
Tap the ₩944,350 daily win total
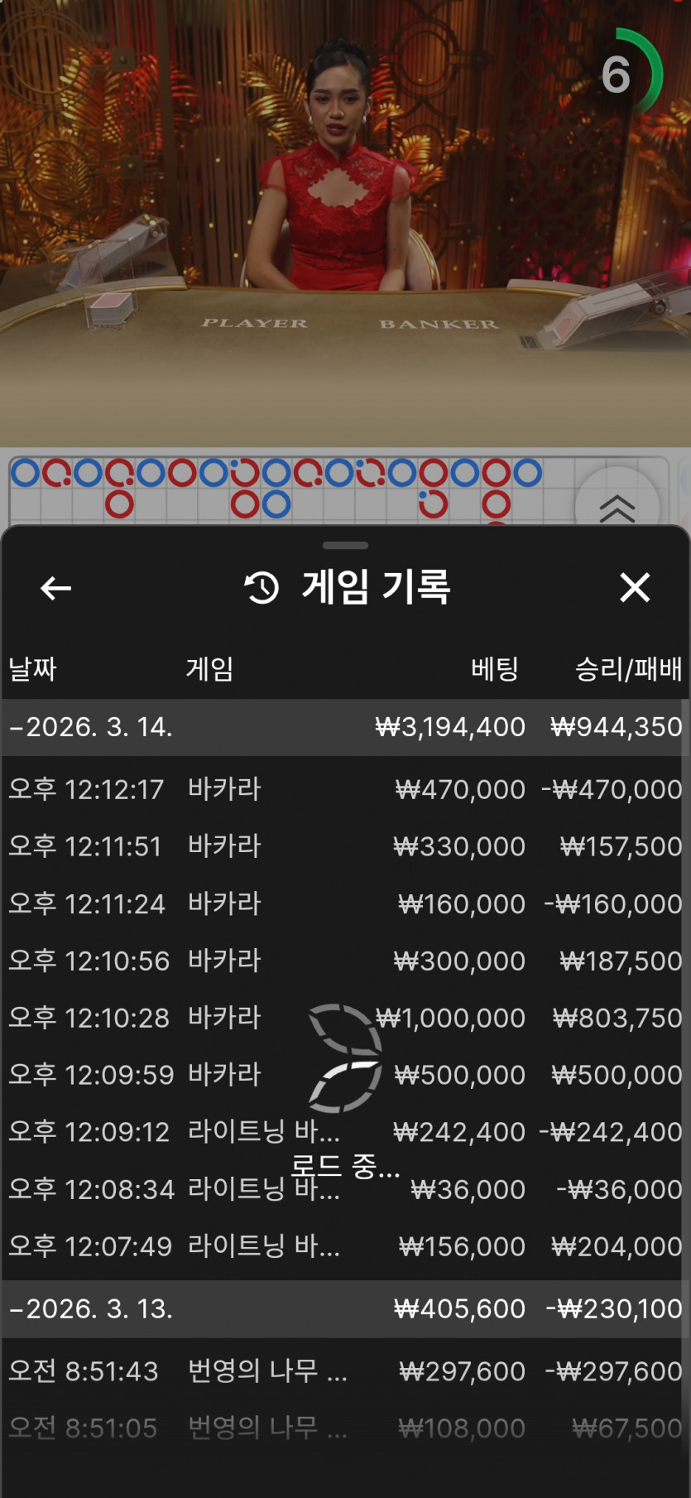click(617, 727)
